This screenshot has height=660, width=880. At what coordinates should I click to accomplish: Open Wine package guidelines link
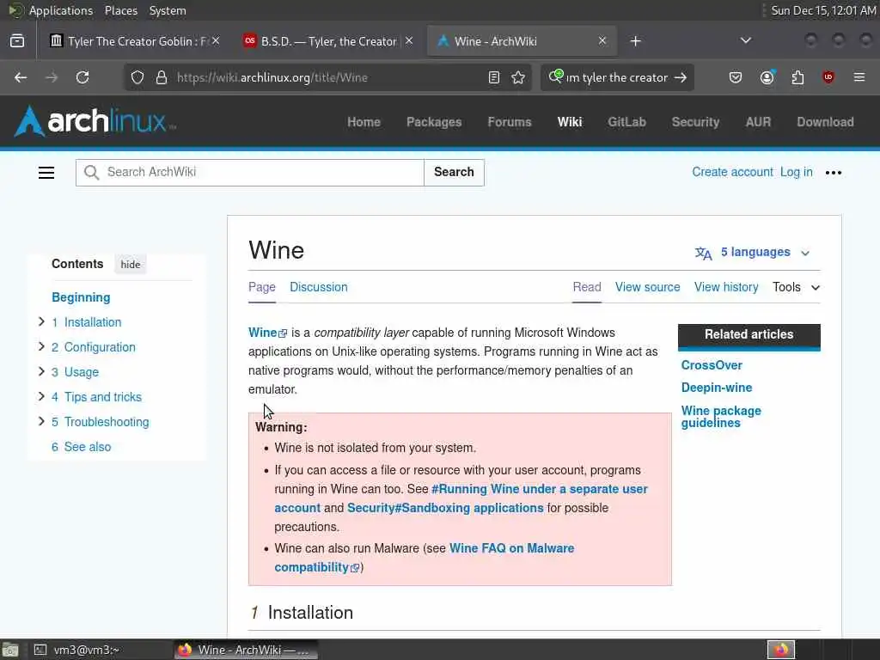721,417
